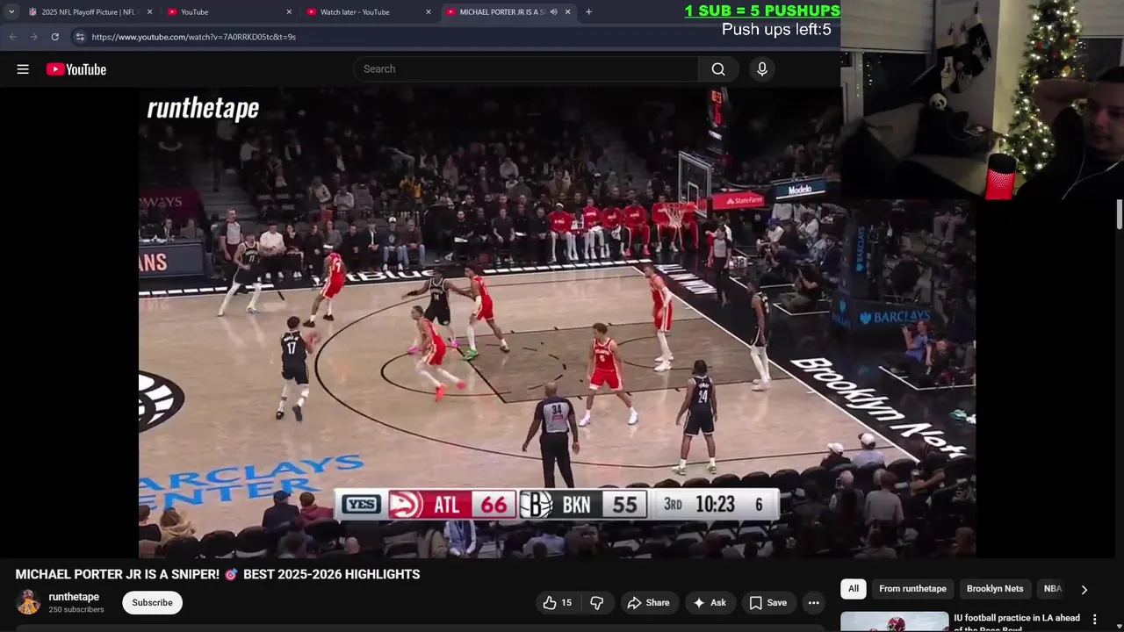
Task: Close the YouTube browser tab
Action: point(289,12)
